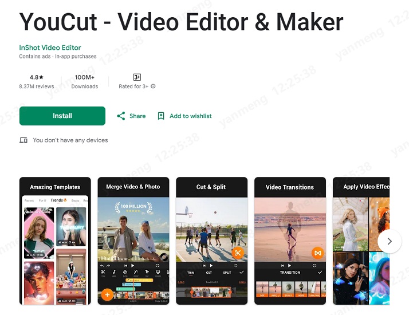Click the next arrow in screenshot carousel

click(390, 241)
